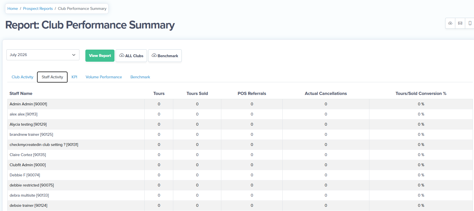
Task: Click the green View Report button
Action: pos(100,55)
